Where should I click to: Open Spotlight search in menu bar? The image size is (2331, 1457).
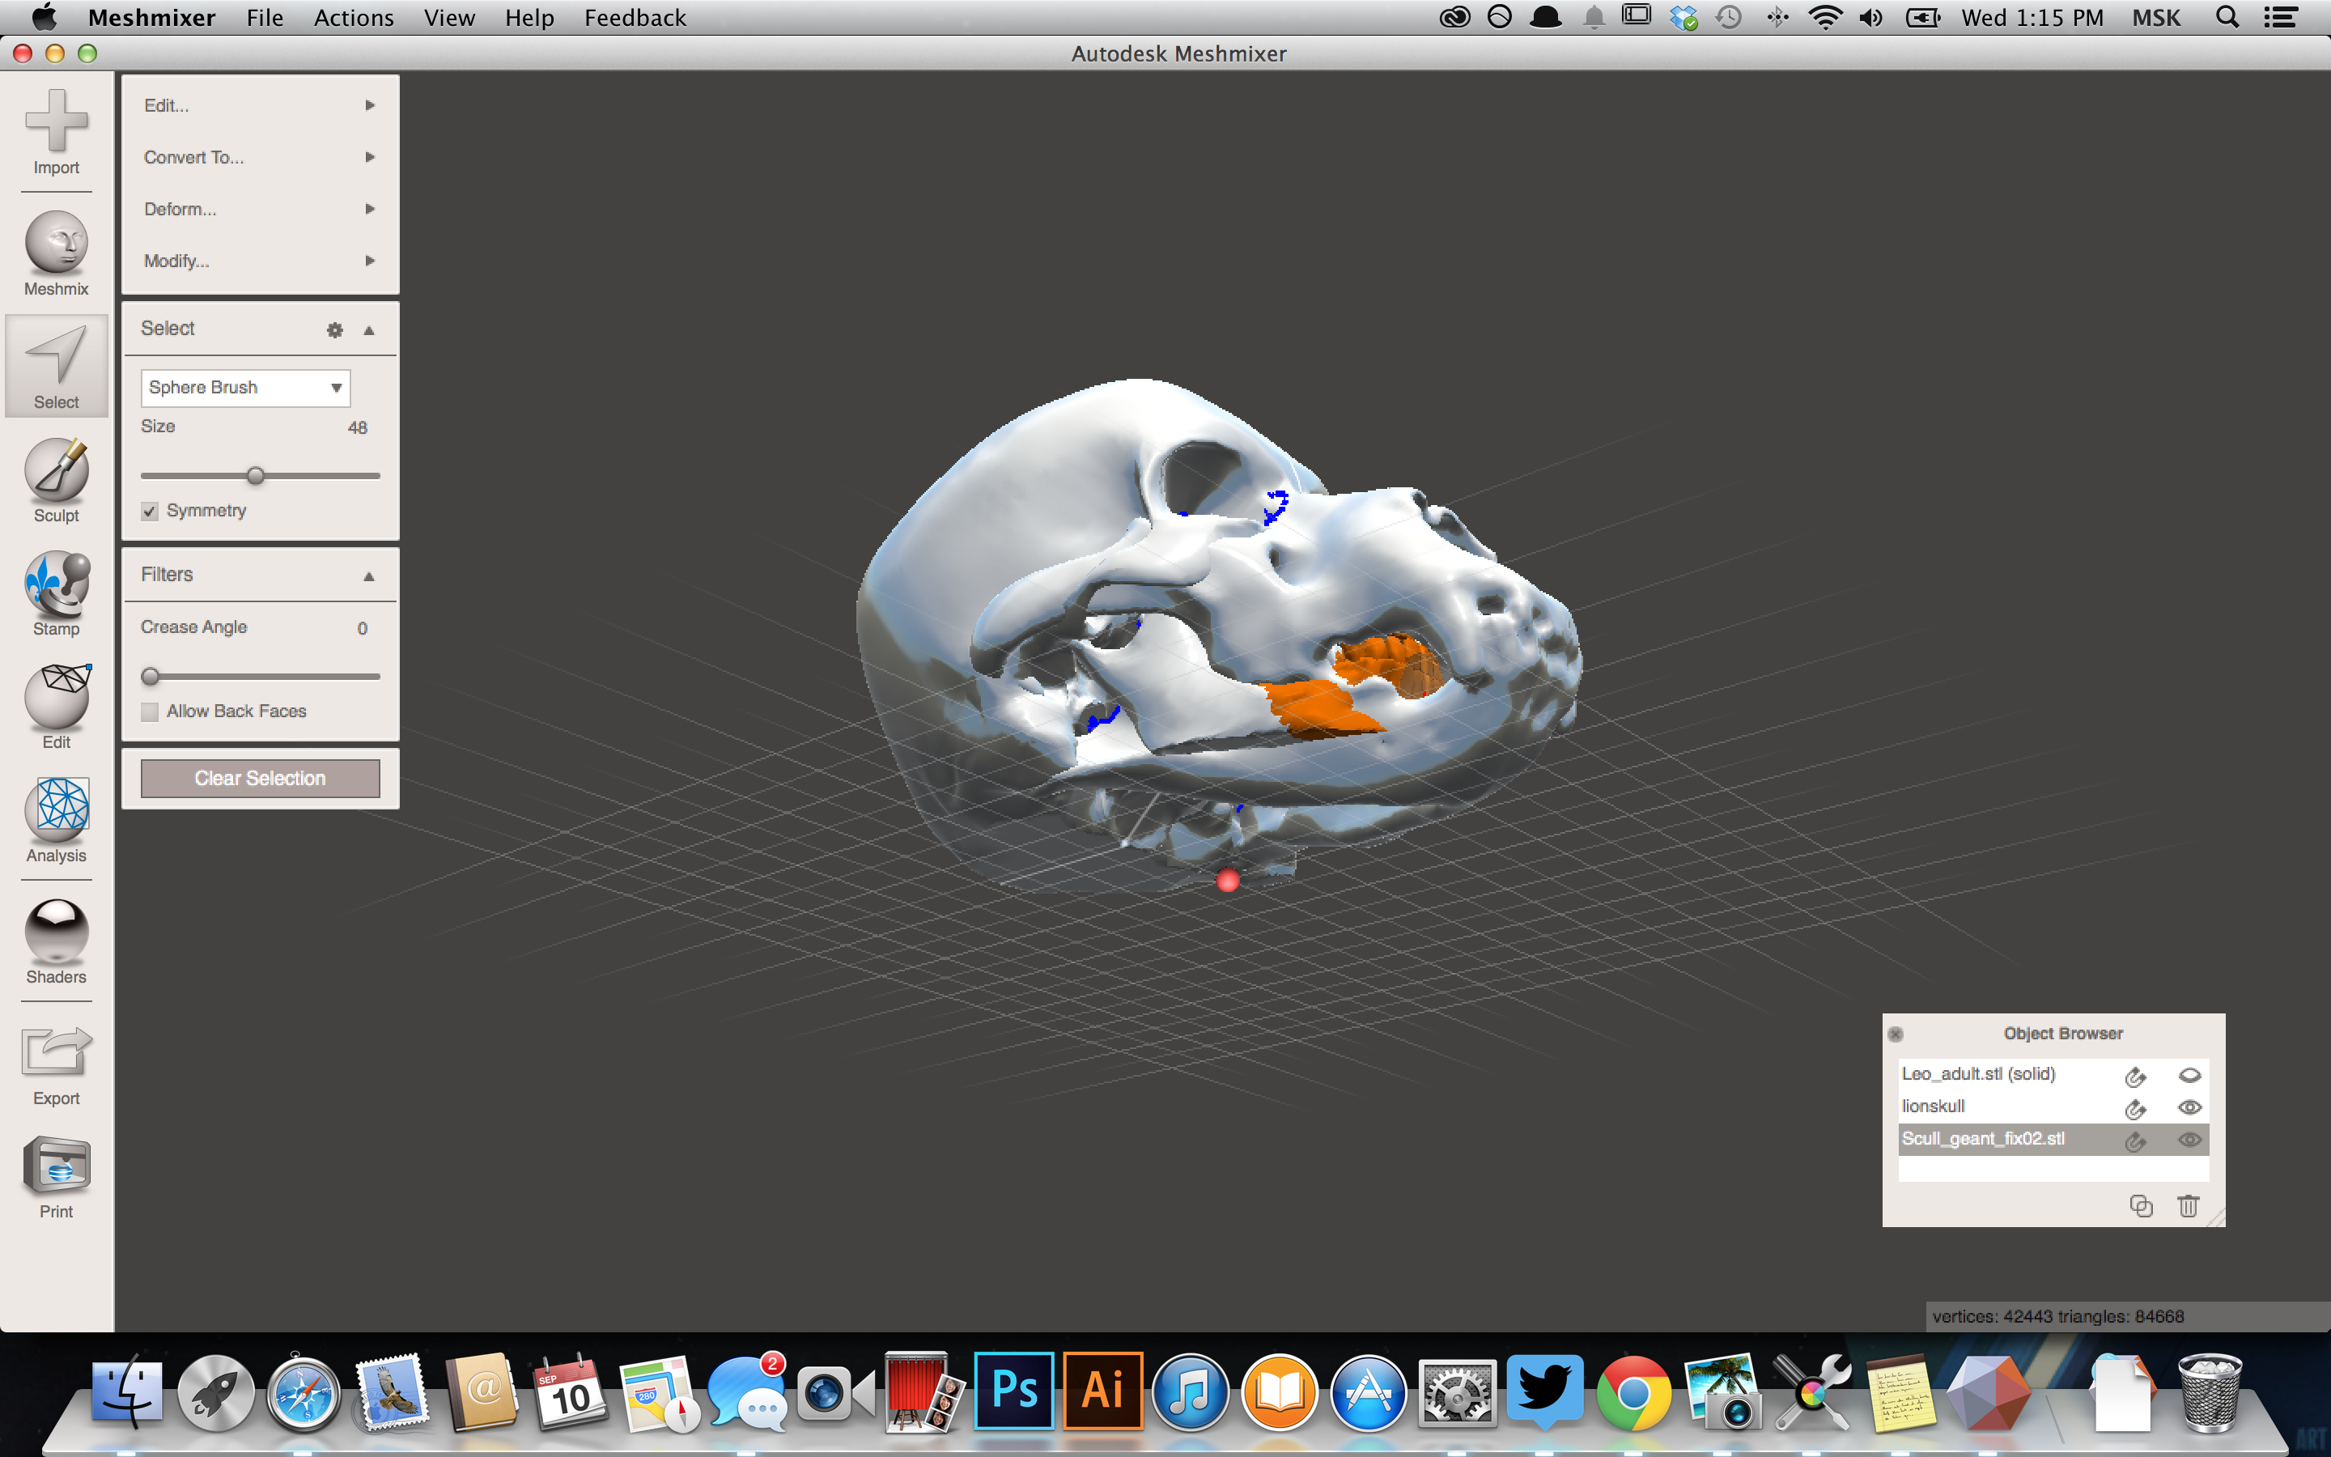coord(2227,17)
